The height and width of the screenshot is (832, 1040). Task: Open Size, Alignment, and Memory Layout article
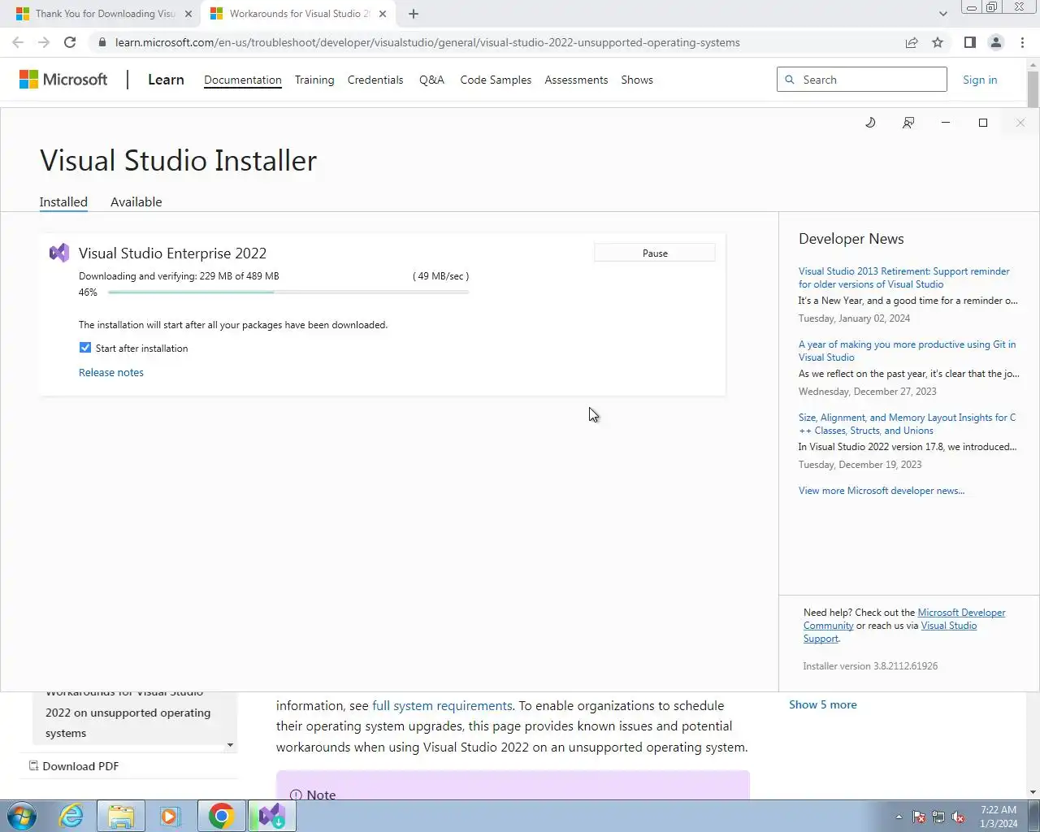(907, 424)
